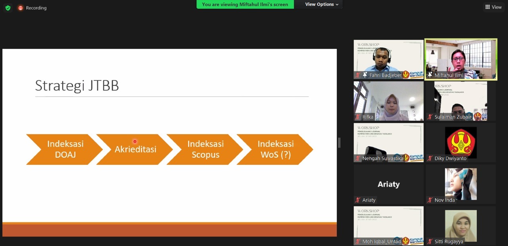Click the "You are viewing Miftahul Ilmi's screen" banner
Screen dimensions: 508x246
(245, 4)
